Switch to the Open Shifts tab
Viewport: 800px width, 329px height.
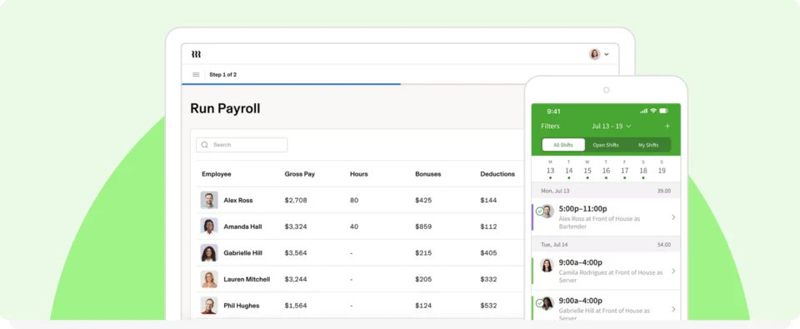pos(606,146)
